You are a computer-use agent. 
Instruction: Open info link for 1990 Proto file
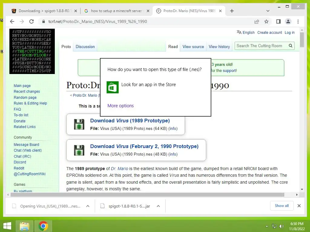pyautogui.click(x=173, y=154)
